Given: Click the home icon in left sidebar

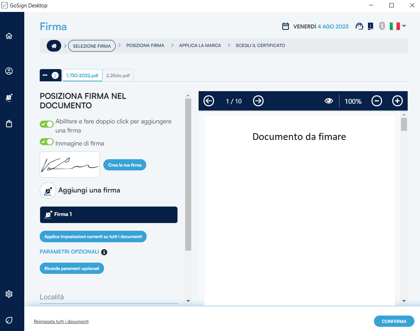Looking at the screenshot, I should coord(9,36).
